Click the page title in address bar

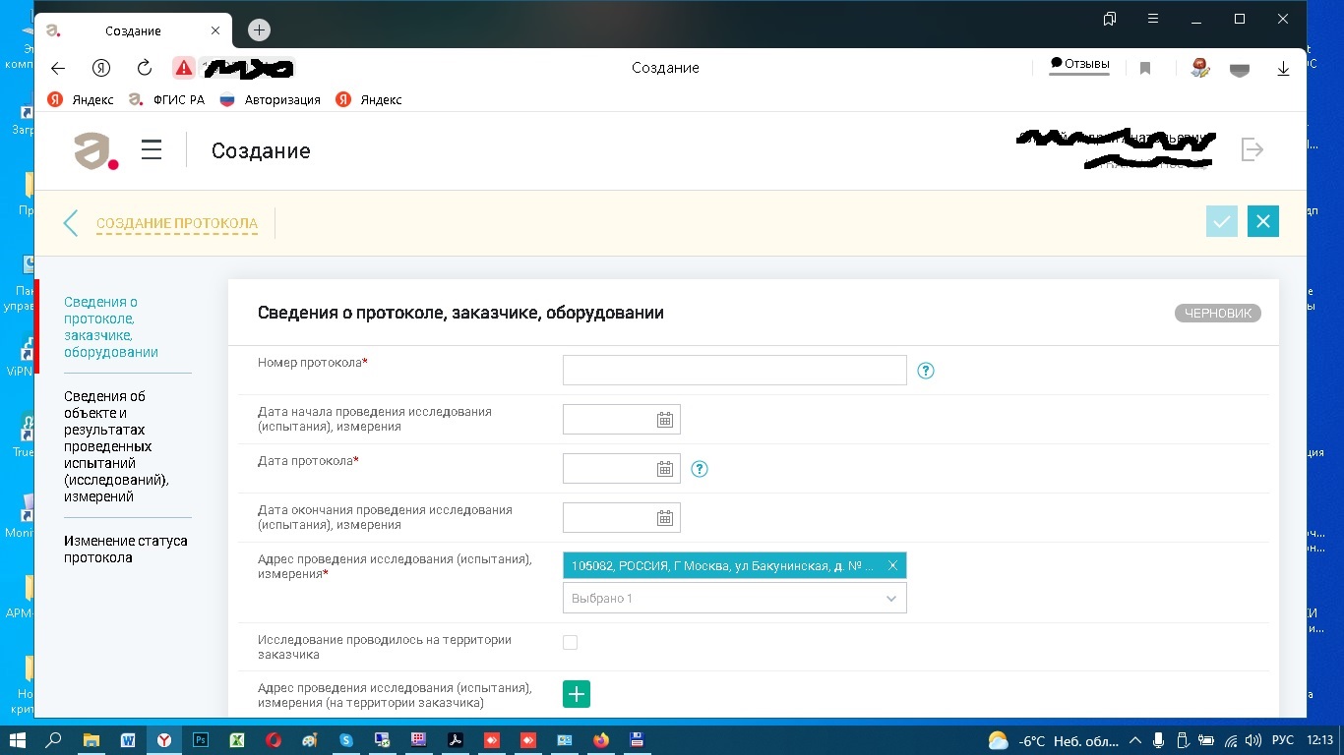click(x=665, y=68)
